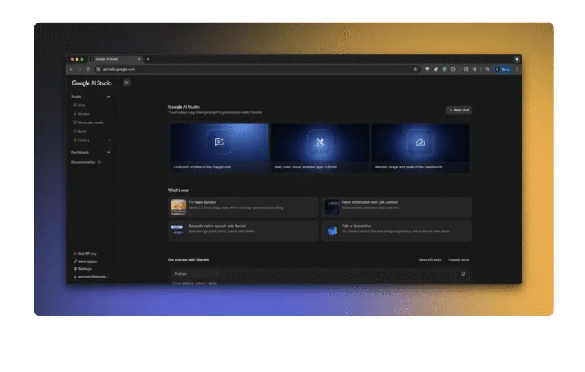This screenshot has width=585, height=372.
Task: Click the Talk to Gemini live icon
Action: click(332, 230)
